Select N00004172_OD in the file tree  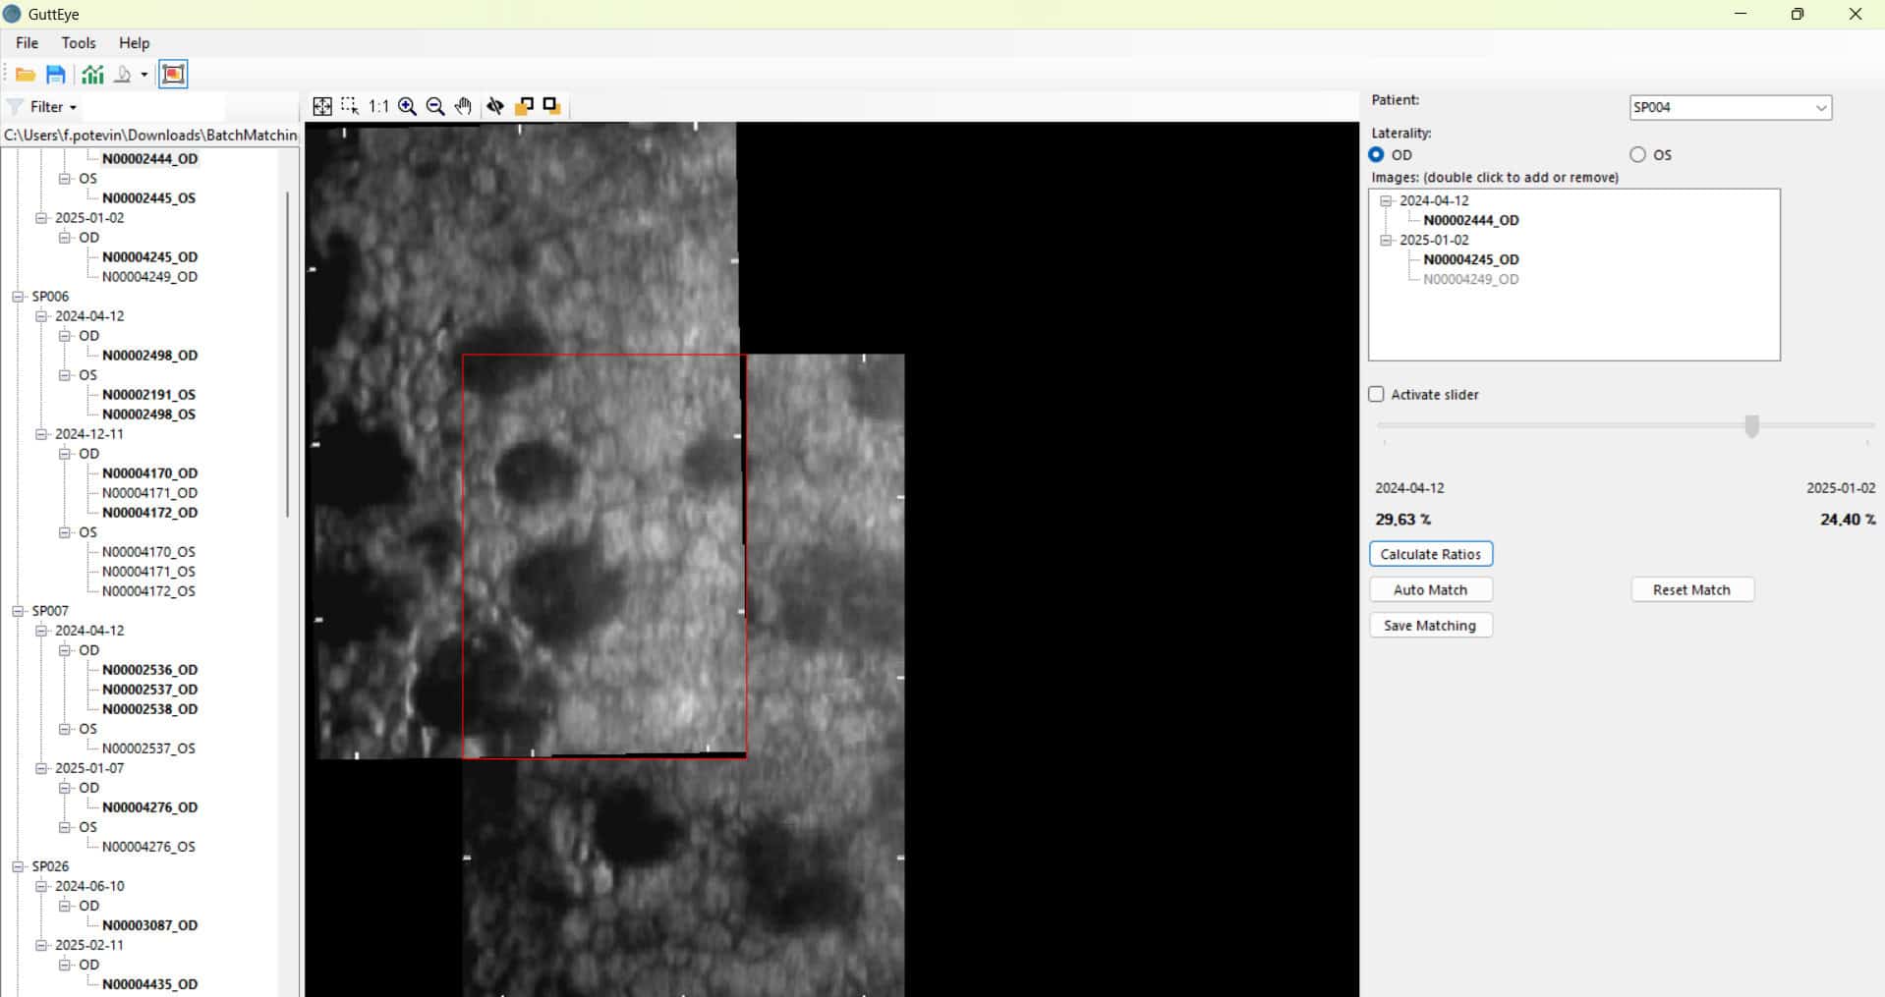pyautogui.click(x=150, y=512)
